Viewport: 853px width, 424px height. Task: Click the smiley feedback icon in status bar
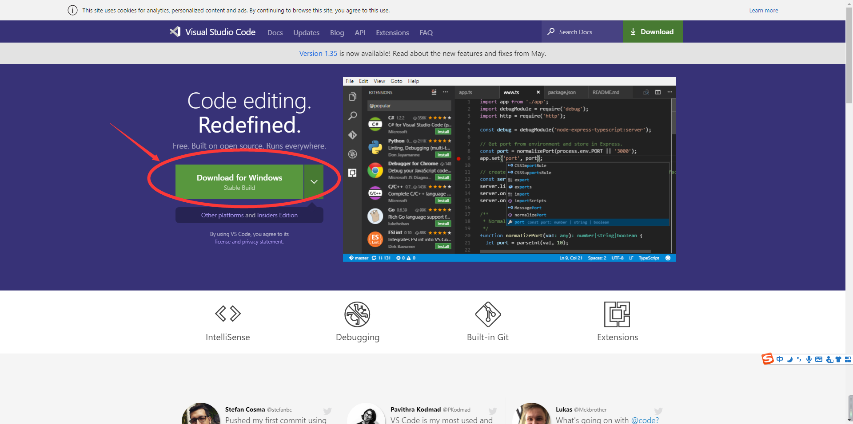coord(668,258)
